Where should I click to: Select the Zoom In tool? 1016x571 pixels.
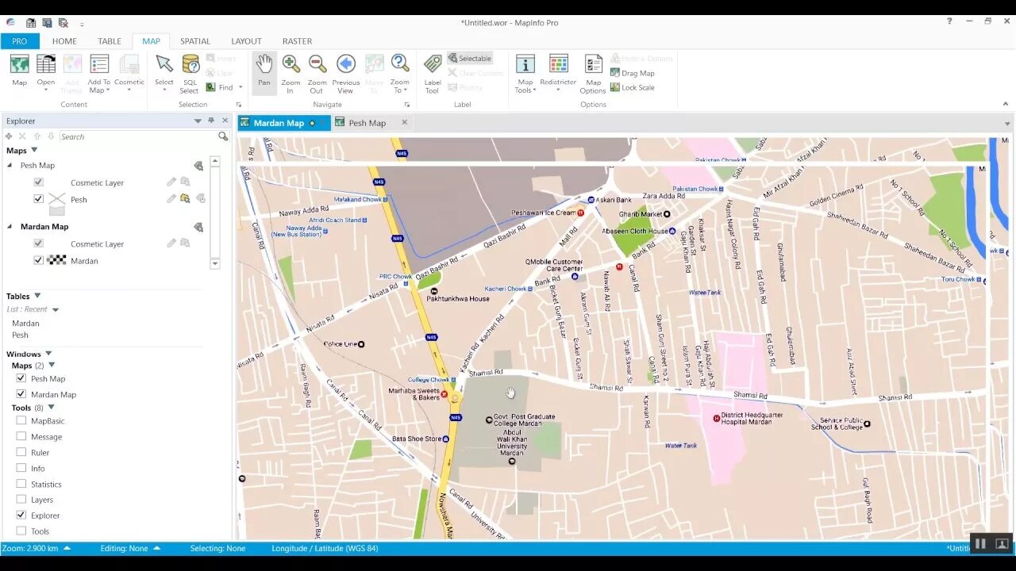coord(291,64)
